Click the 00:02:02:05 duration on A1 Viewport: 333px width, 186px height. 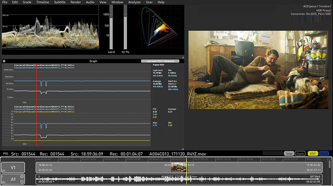click(313, 181)
